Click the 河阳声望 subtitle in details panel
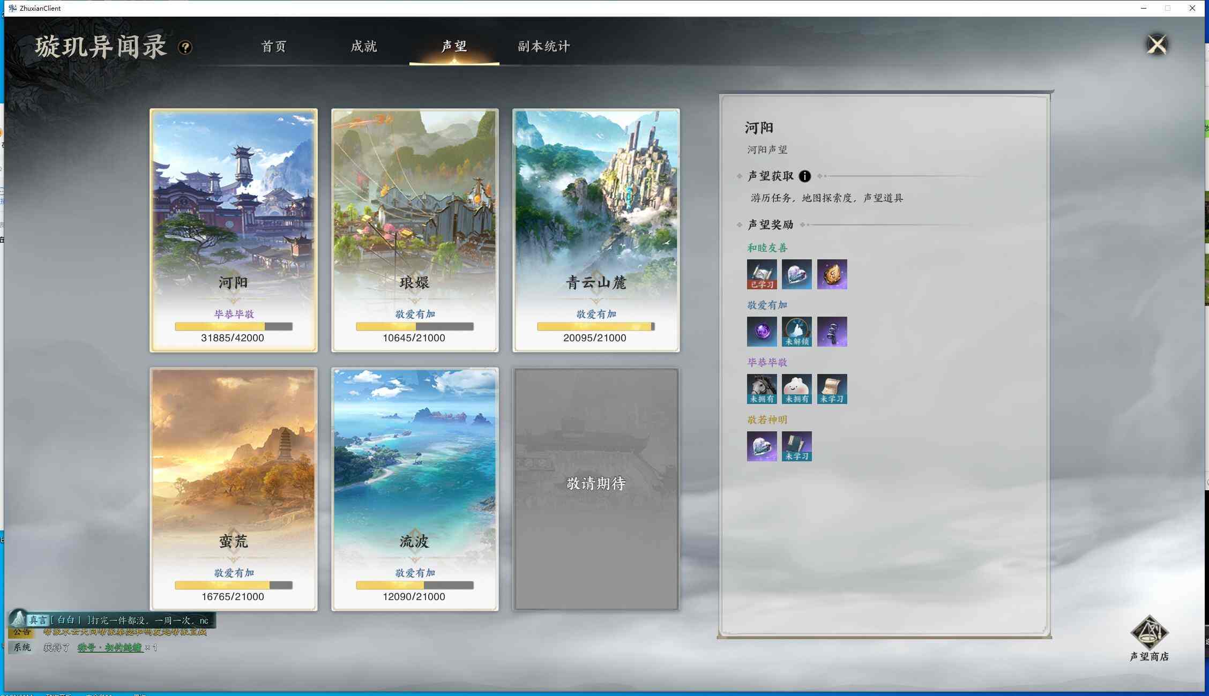Screen dimensions: 1209x696 tap(767, 150)
